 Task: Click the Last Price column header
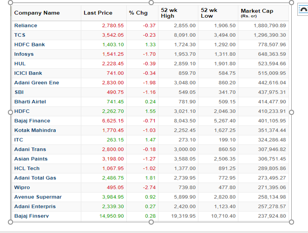pyautogui.click(x=98, y=13)
